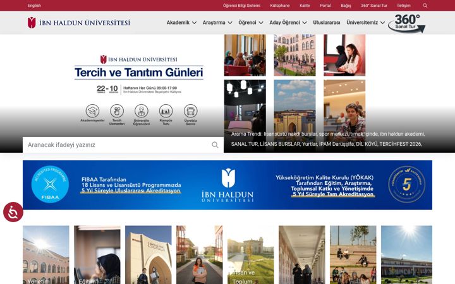
Task: Select the Ücretsiz Servis bus icon
Action: click(191, 111)
